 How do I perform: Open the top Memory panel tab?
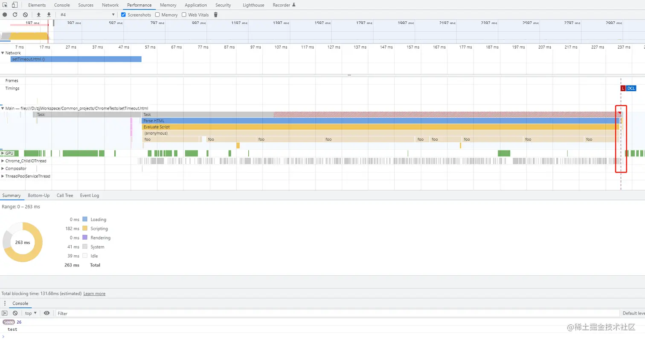point(168,5)
